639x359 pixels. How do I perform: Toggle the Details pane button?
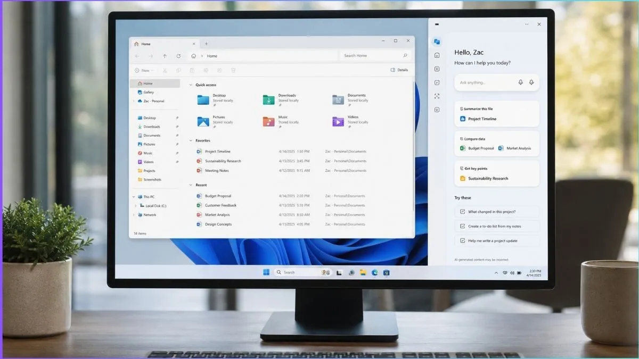click(x=399, y=70)
